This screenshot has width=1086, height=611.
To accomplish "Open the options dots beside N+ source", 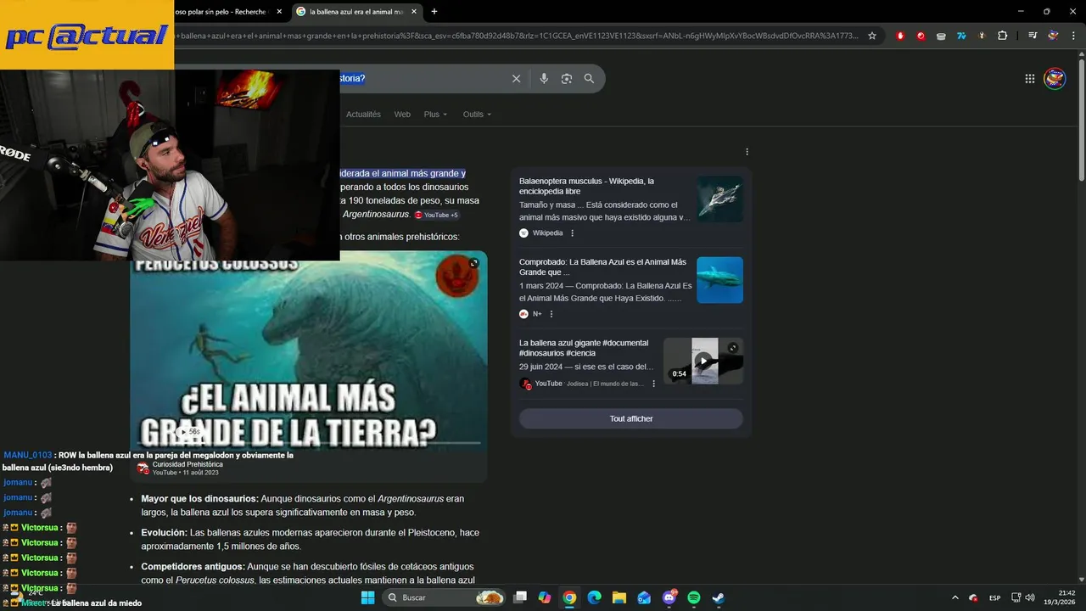I will 551,314.
